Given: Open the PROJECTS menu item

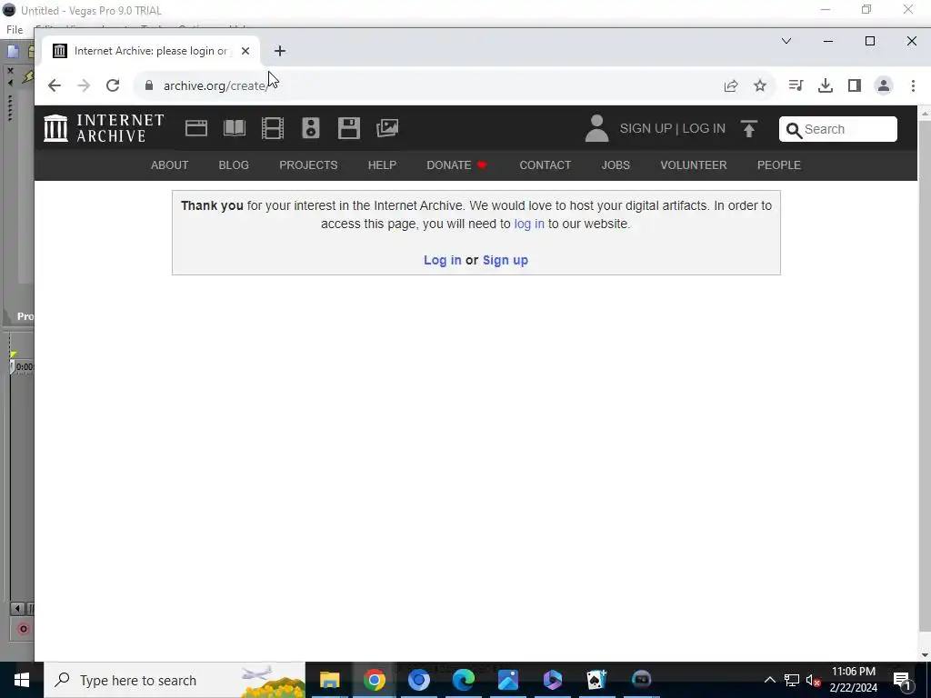Looking at the screenshot, I should pos(308,165).
